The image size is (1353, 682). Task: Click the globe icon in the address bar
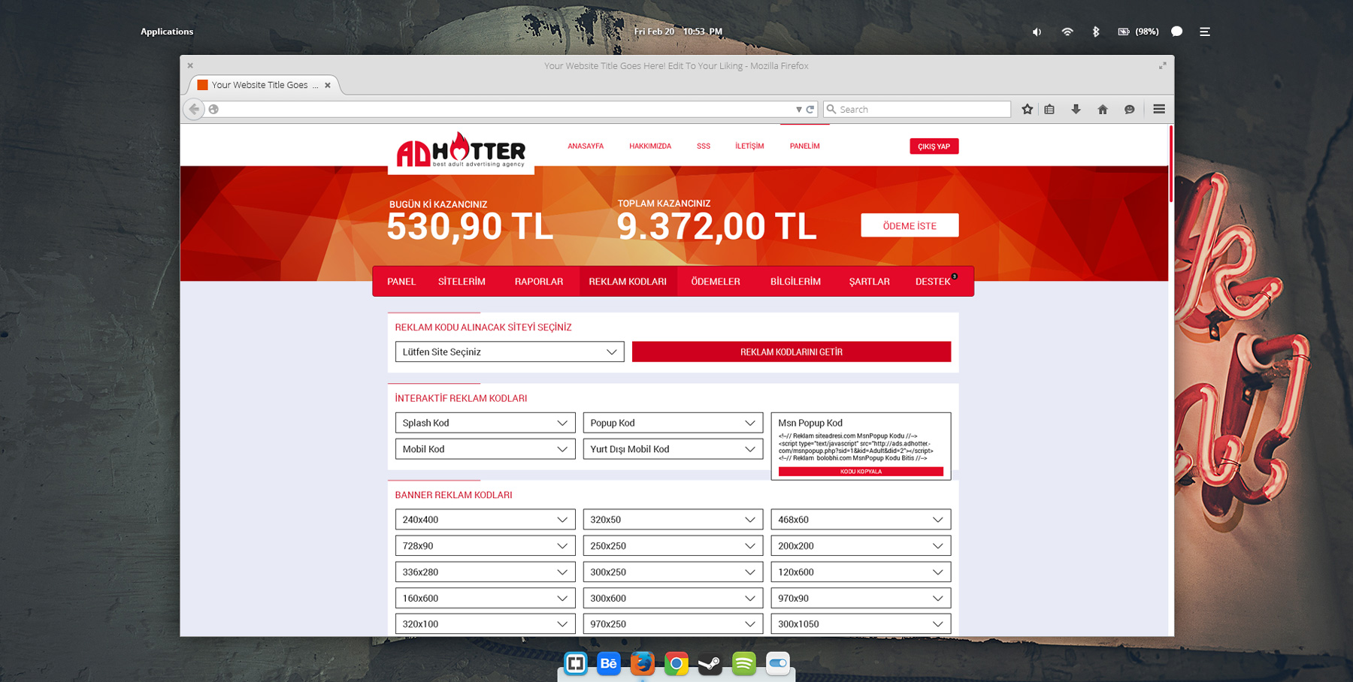pos(213,109)
